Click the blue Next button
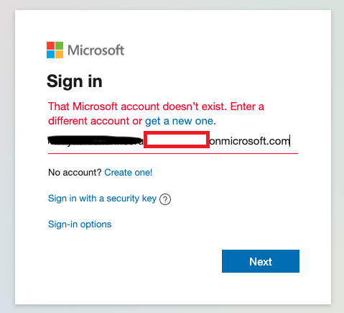The image size is (344, 313). [261, 261]
